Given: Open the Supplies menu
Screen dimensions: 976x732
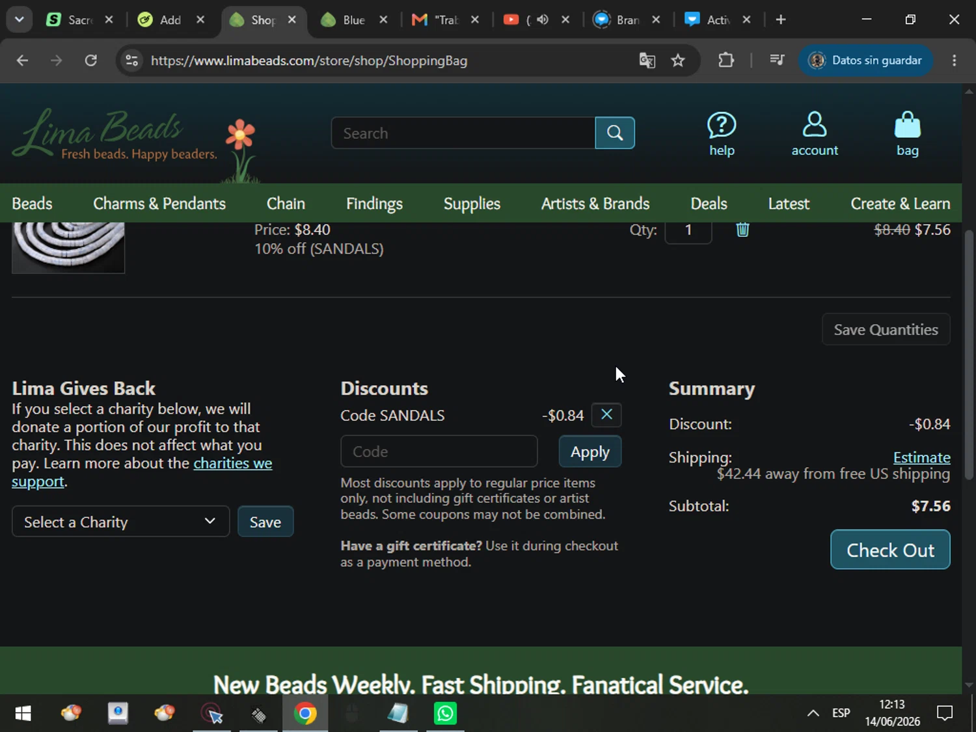Looking at the screenshot, I should [x=472, y=204].
